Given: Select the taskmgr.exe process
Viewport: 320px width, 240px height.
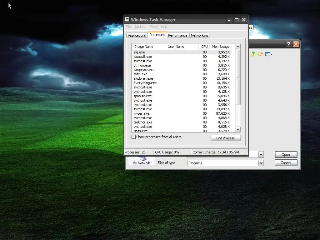Looking at the screenshot, I should (182, 122).
